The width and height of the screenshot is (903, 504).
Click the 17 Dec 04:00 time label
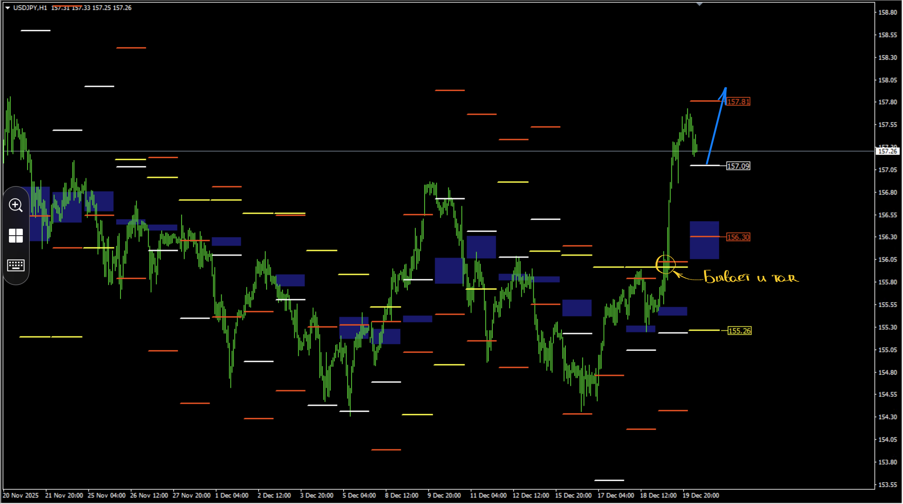pos(616,496)
